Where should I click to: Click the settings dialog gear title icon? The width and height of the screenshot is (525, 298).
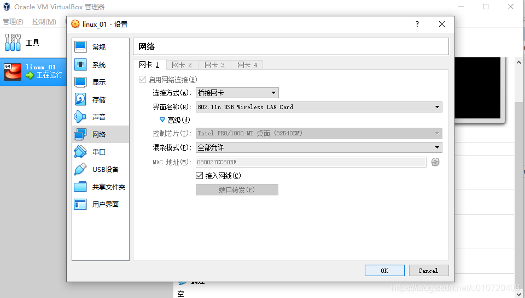[75, 24]
